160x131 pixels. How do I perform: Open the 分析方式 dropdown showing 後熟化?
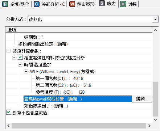click(x=93, y=19)
